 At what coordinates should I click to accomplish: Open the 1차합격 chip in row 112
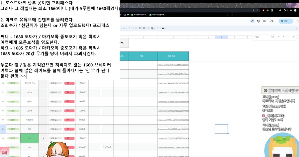pos(13,83)
